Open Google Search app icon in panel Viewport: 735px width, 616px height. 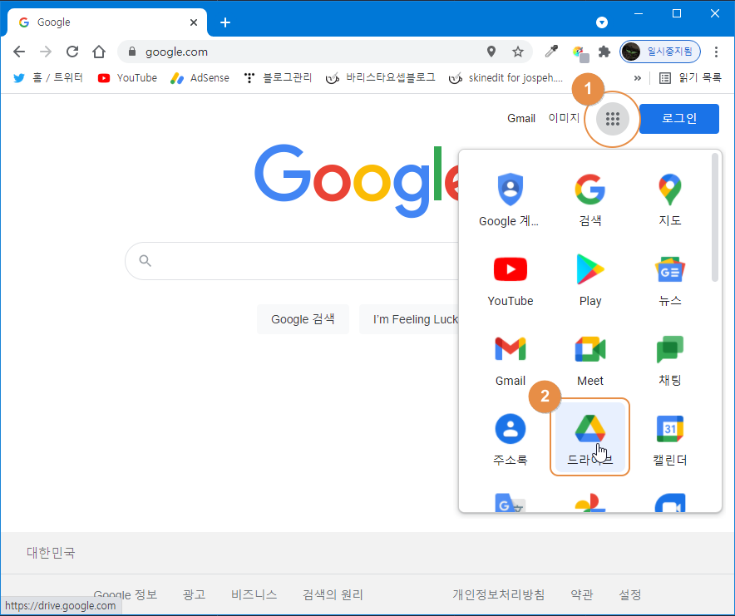click(x=589, y=200)
